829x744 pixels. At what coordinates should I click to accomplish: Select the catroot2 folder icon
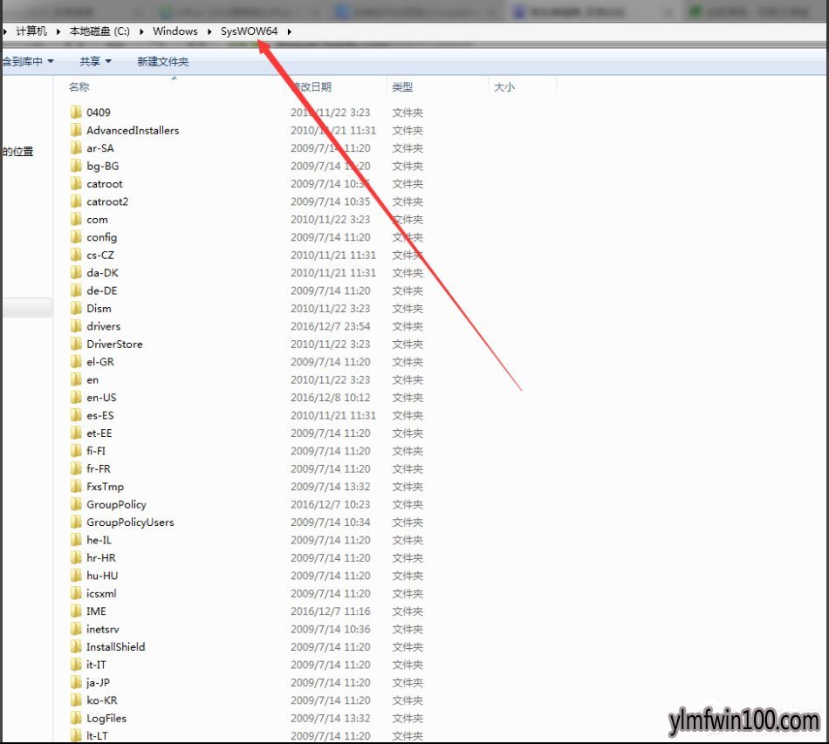(76, 201)
